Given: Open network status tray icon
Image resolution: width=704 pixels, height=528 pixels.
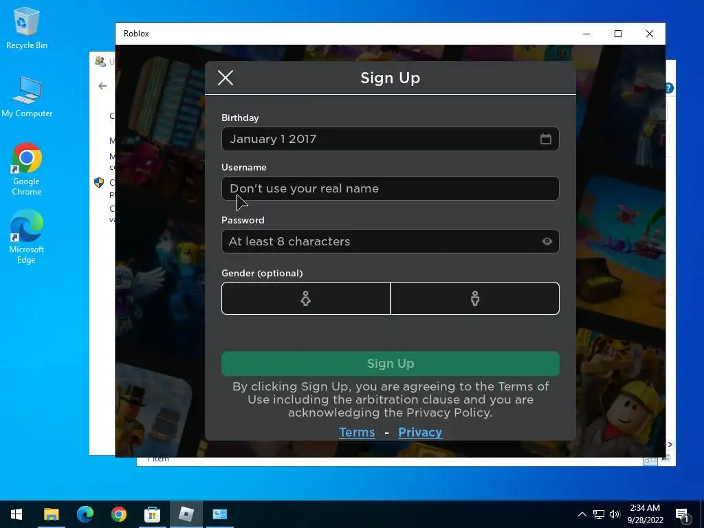Looking at the screenshot, I should click(x=599, y=514).
